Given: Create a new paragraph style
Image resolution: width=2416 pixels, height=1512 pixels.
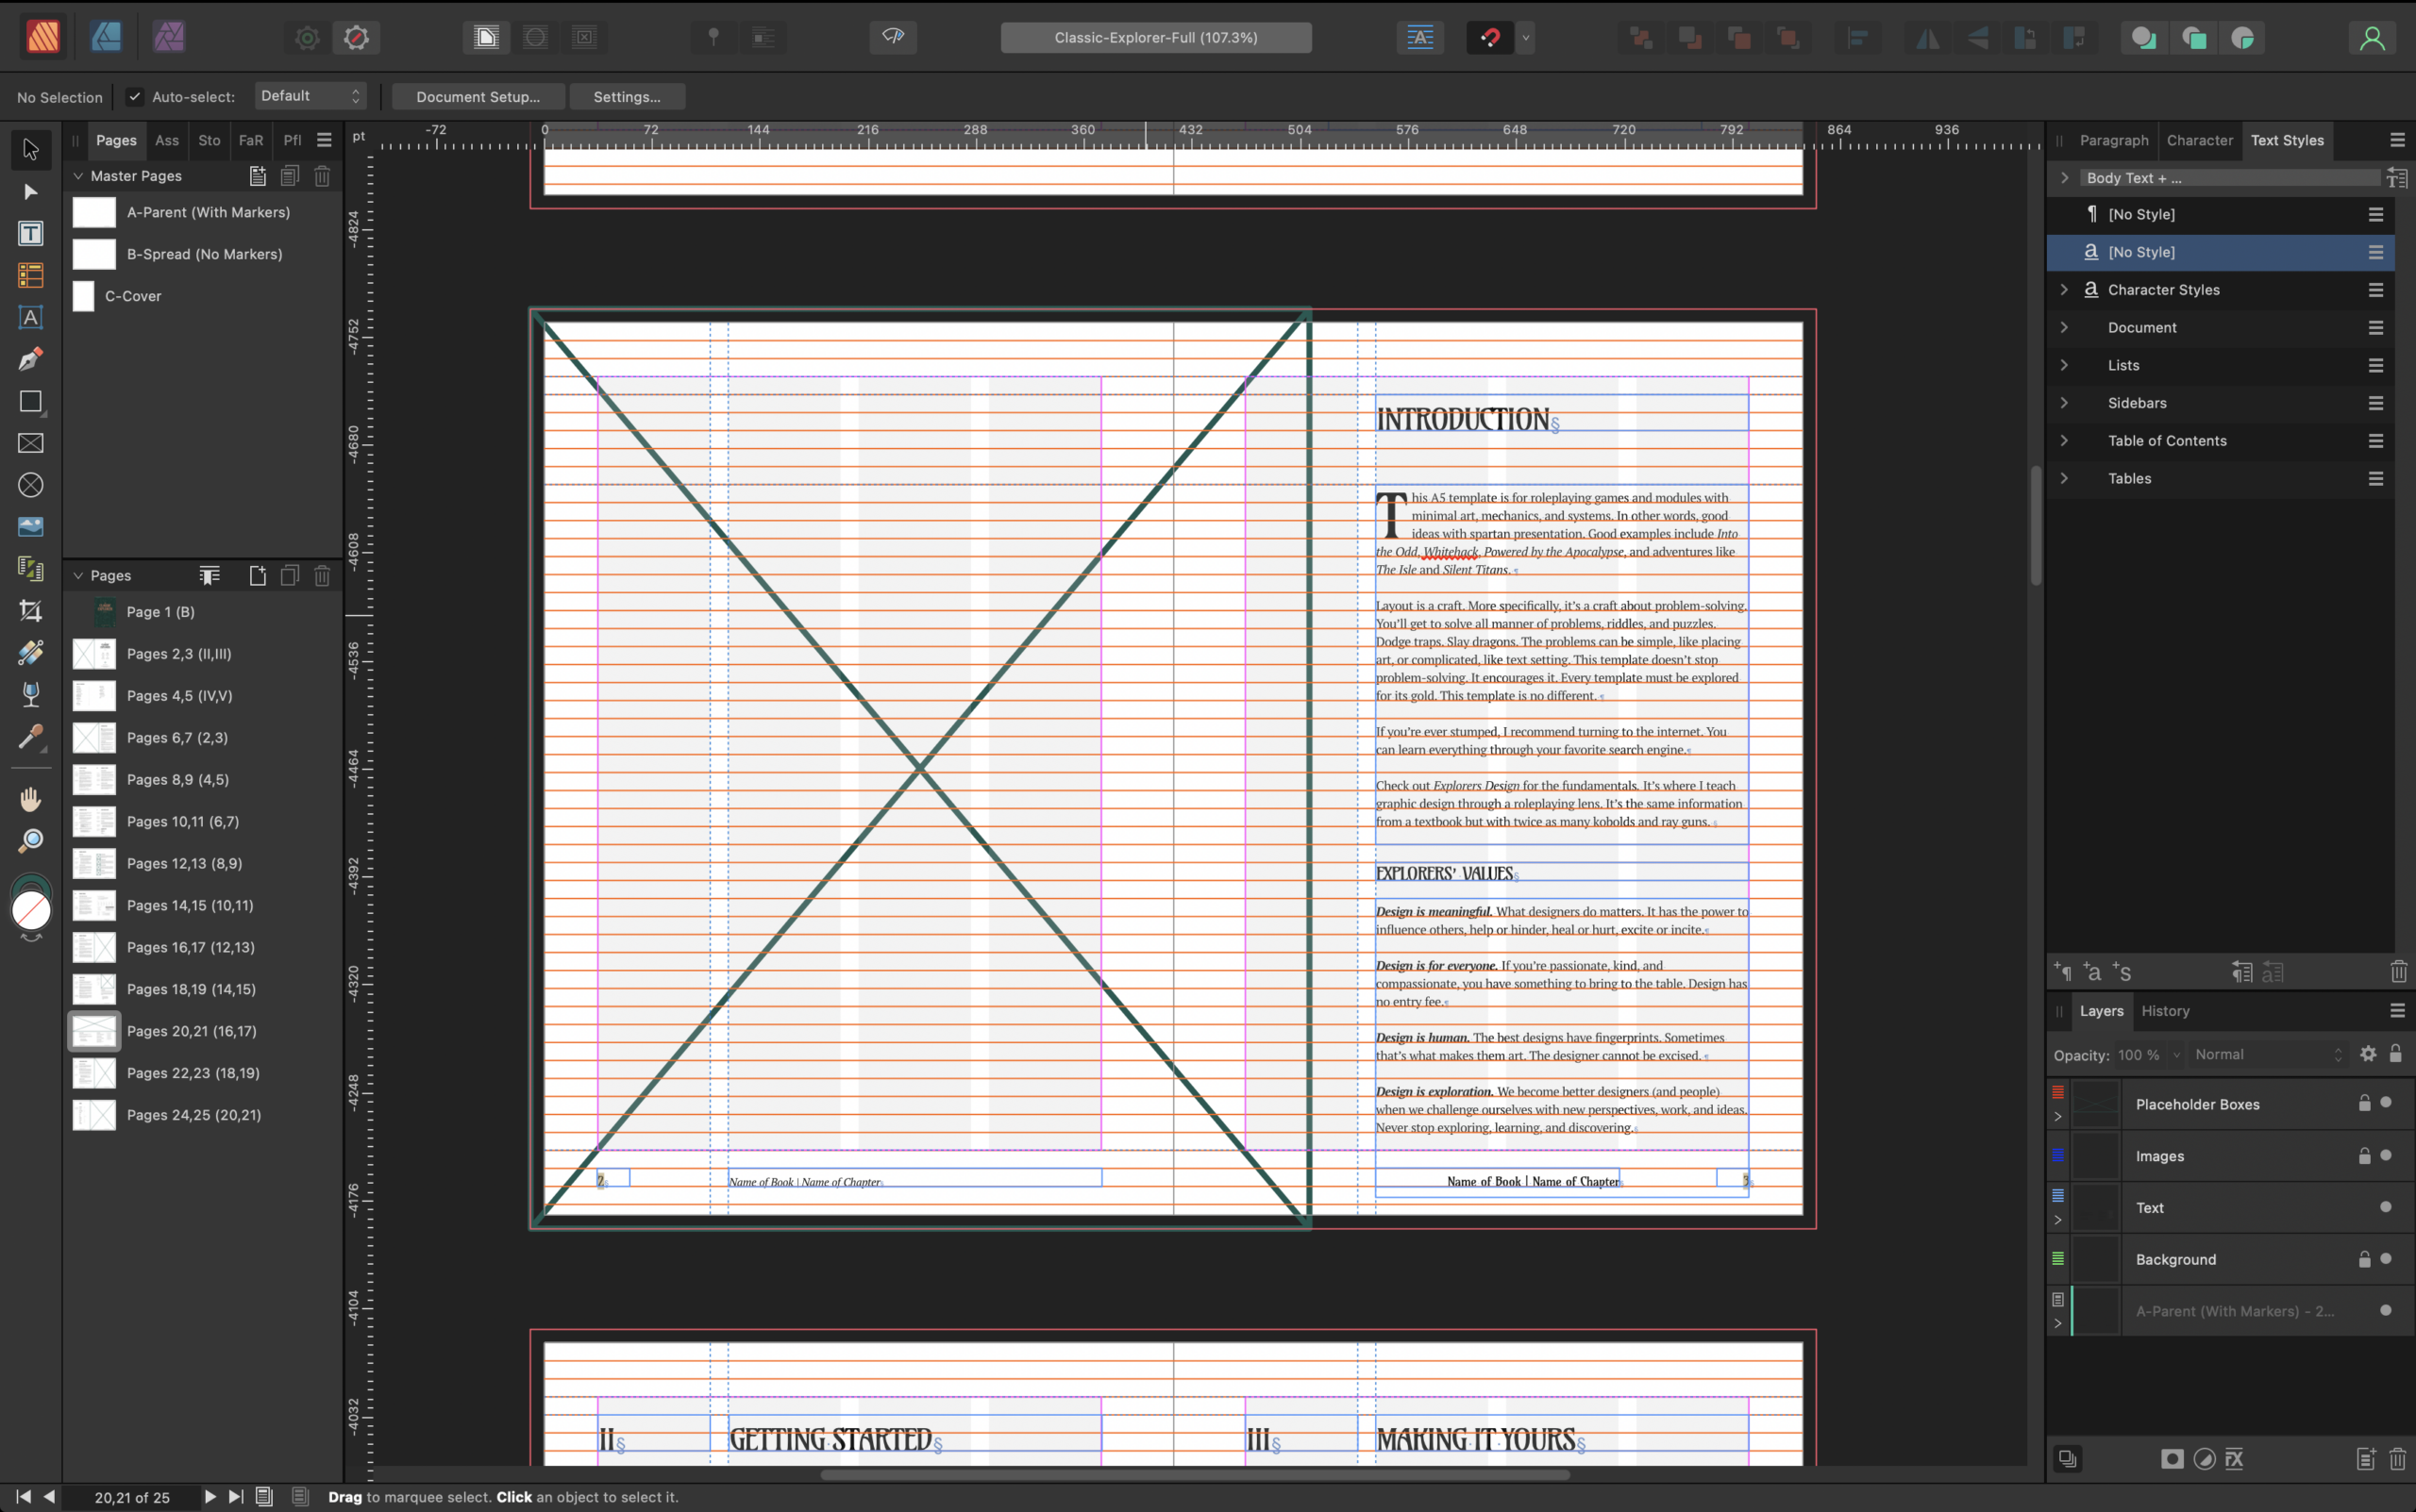Looking at the screenshot, I should pyautogui.click(x=2063, y=972).
